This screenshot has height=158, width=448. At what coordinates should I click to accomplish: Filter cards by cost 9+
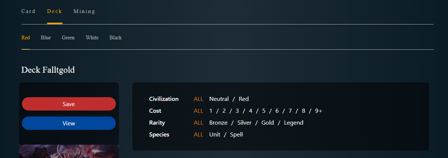pos(318,111)
